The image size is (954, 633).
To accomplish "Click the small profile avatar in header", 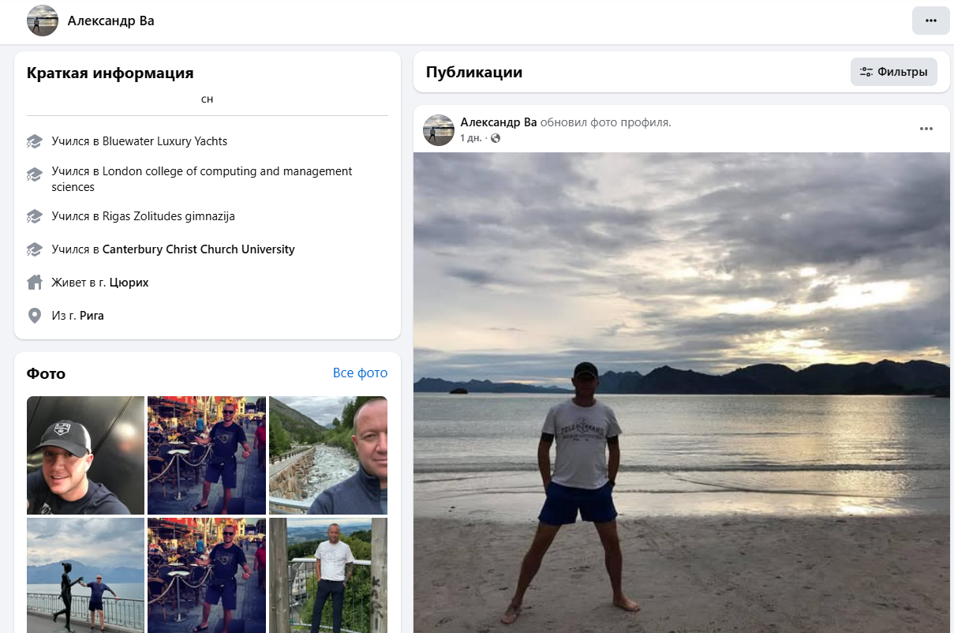I will [x=43, y=21].
